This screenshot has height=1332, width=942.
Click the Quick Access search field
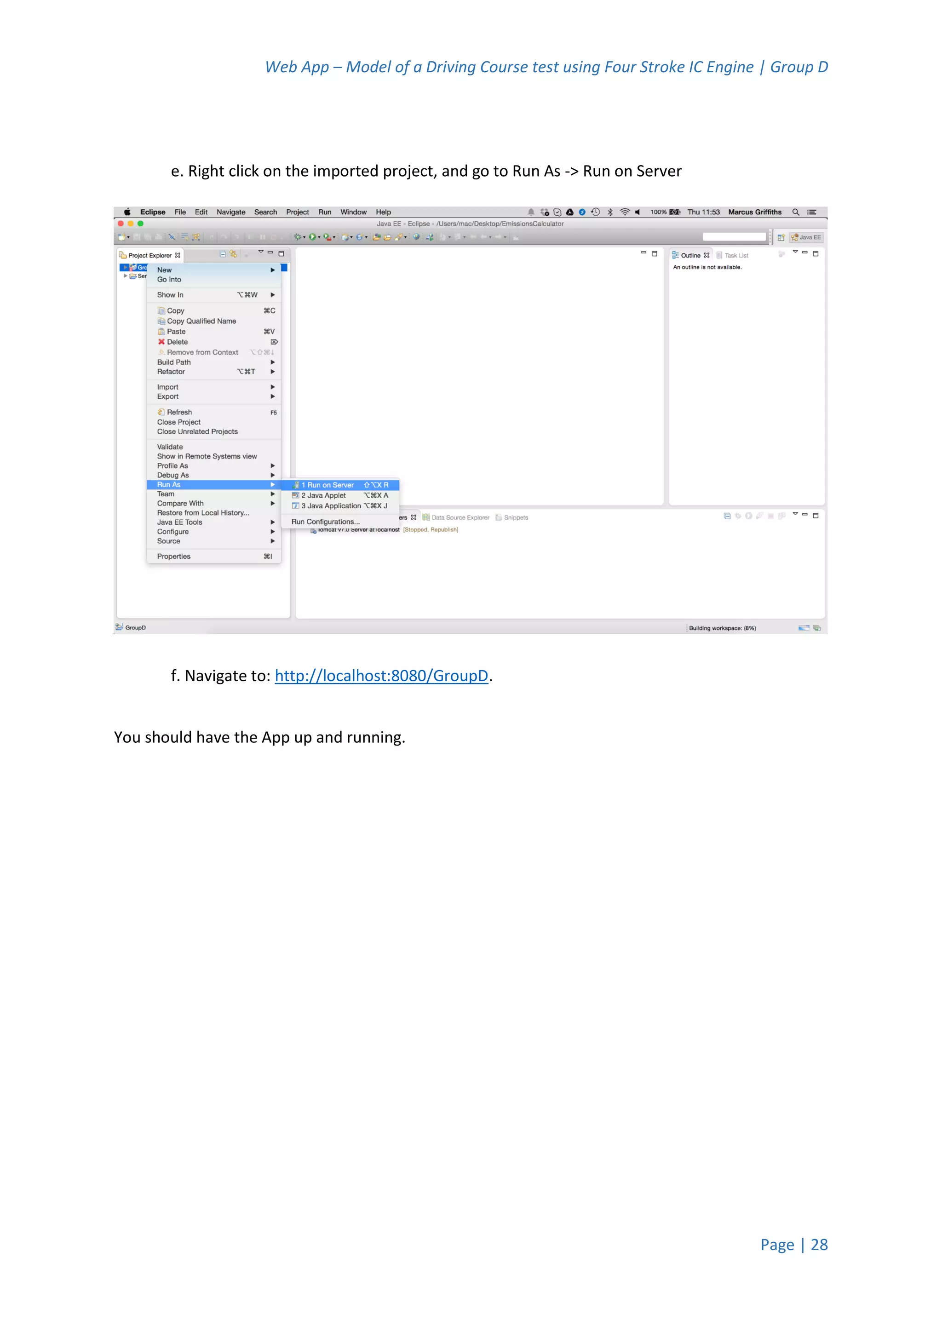735,237
